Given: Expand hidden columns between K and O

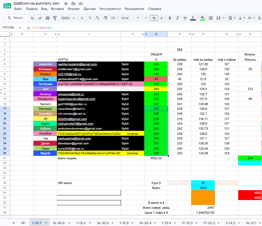Looking at the screenshot, I should pos(143,34).
